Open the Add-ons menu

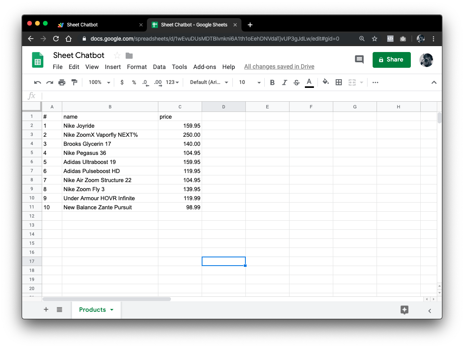coord(205,67)
